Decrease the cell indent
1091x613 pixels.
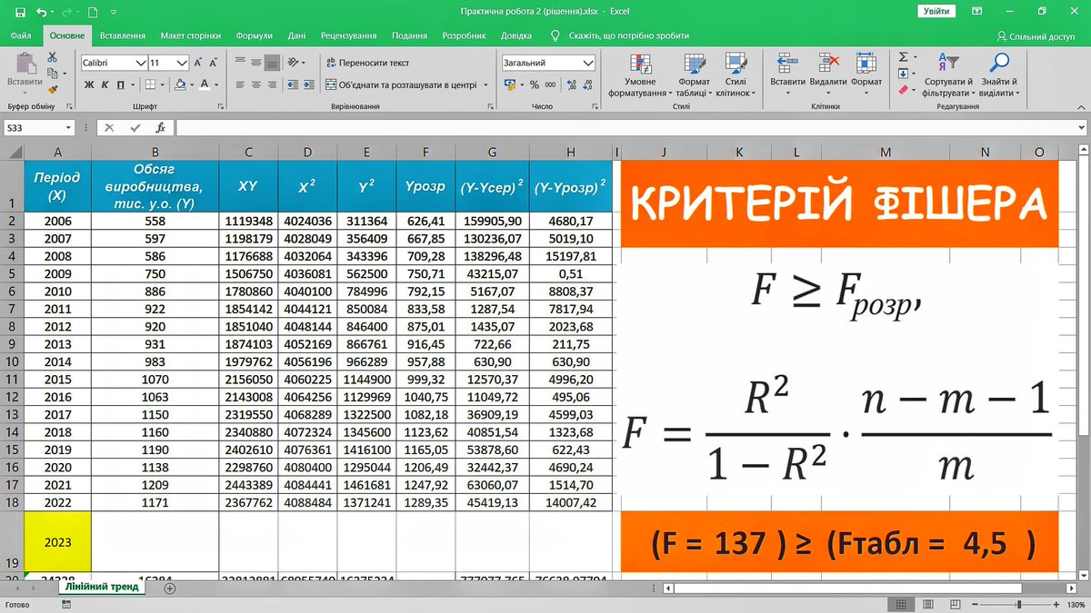pos(292,84)
